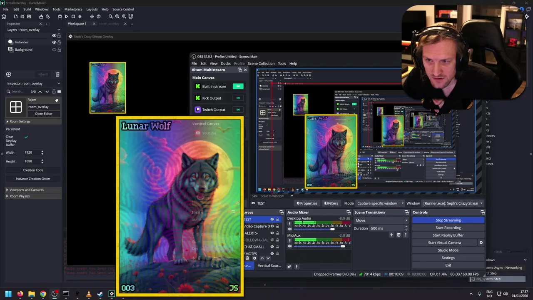Image resolution: width=533 pixels, height=300 pixels.
Task: Enable the Persistent checkbox in Room Settings
Action: (26, 129)
